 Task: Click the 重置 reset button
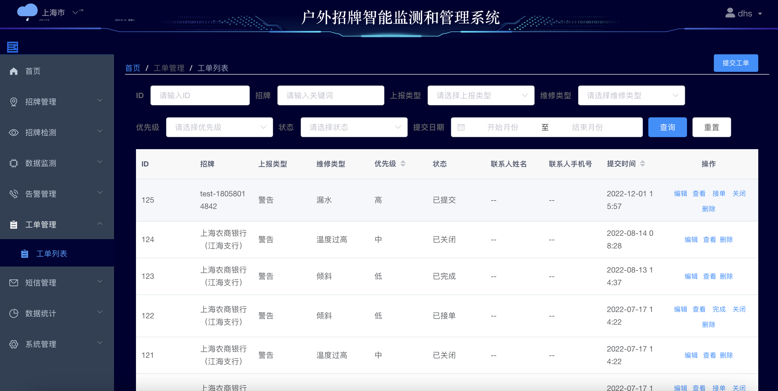point(712,127)
